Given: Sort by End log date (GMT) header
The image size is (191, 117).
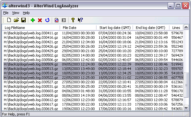Looking at the screenshot, I should coord(151,28).
